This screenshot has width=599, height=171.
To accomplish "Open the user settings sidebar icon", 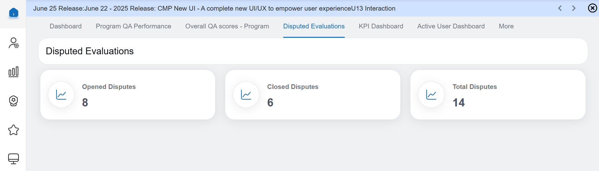I will pyautogui.click(x=13, y=43).
